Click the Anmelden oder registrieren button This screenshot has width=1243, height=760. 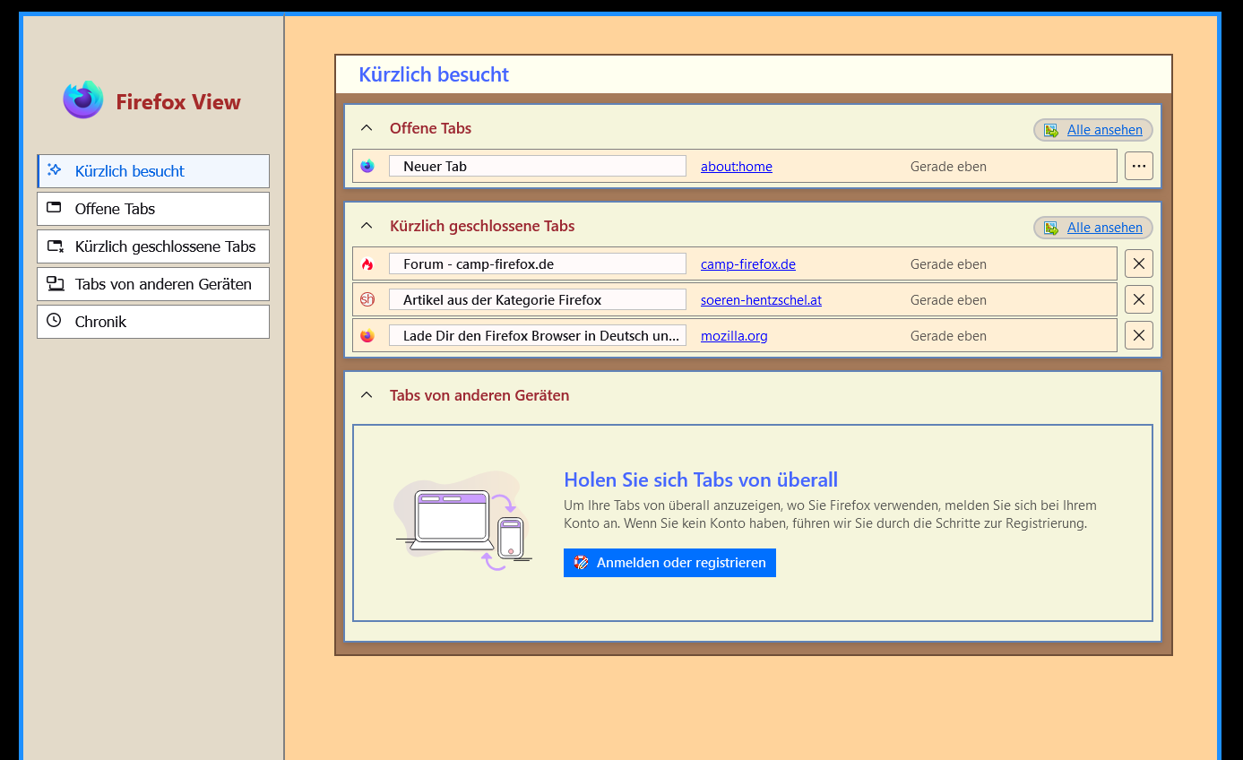point(669,563)
